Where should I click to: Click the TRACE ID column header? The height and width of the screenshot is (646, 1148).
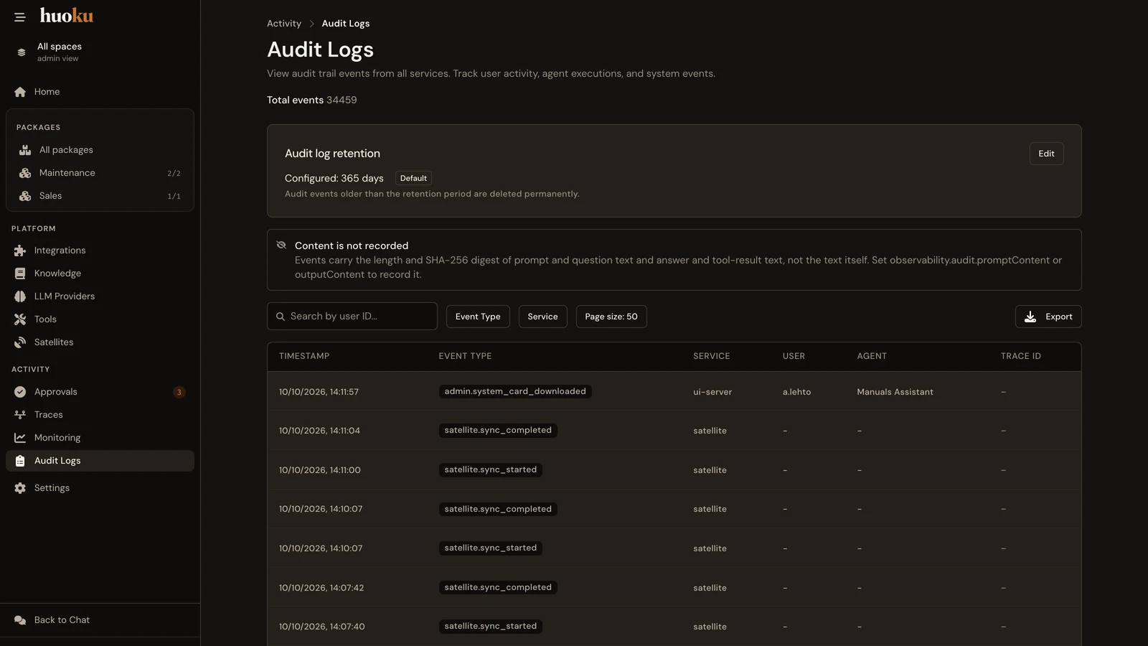pos(1020,356)
